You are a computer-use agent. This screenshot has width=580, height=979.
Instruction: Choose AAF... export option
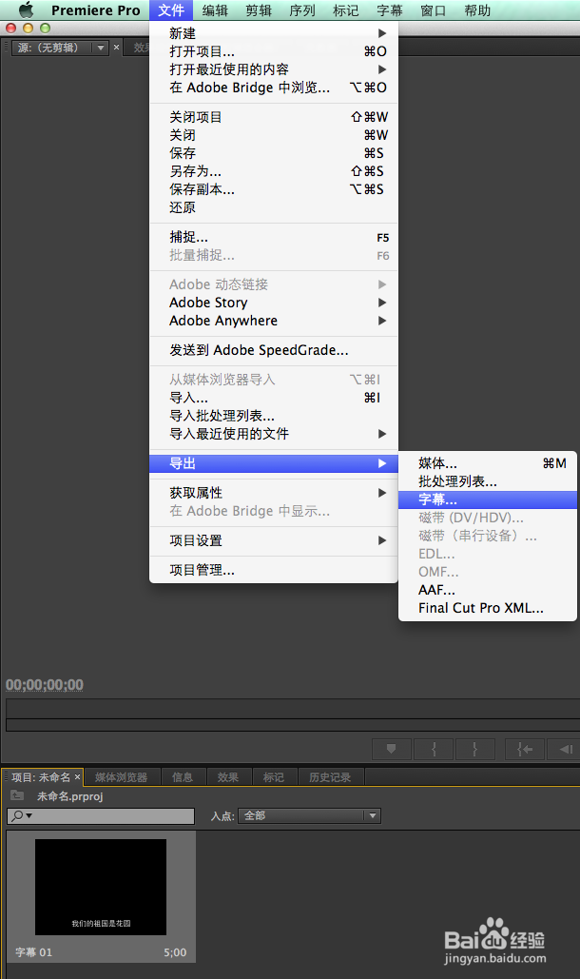[488, 590]
